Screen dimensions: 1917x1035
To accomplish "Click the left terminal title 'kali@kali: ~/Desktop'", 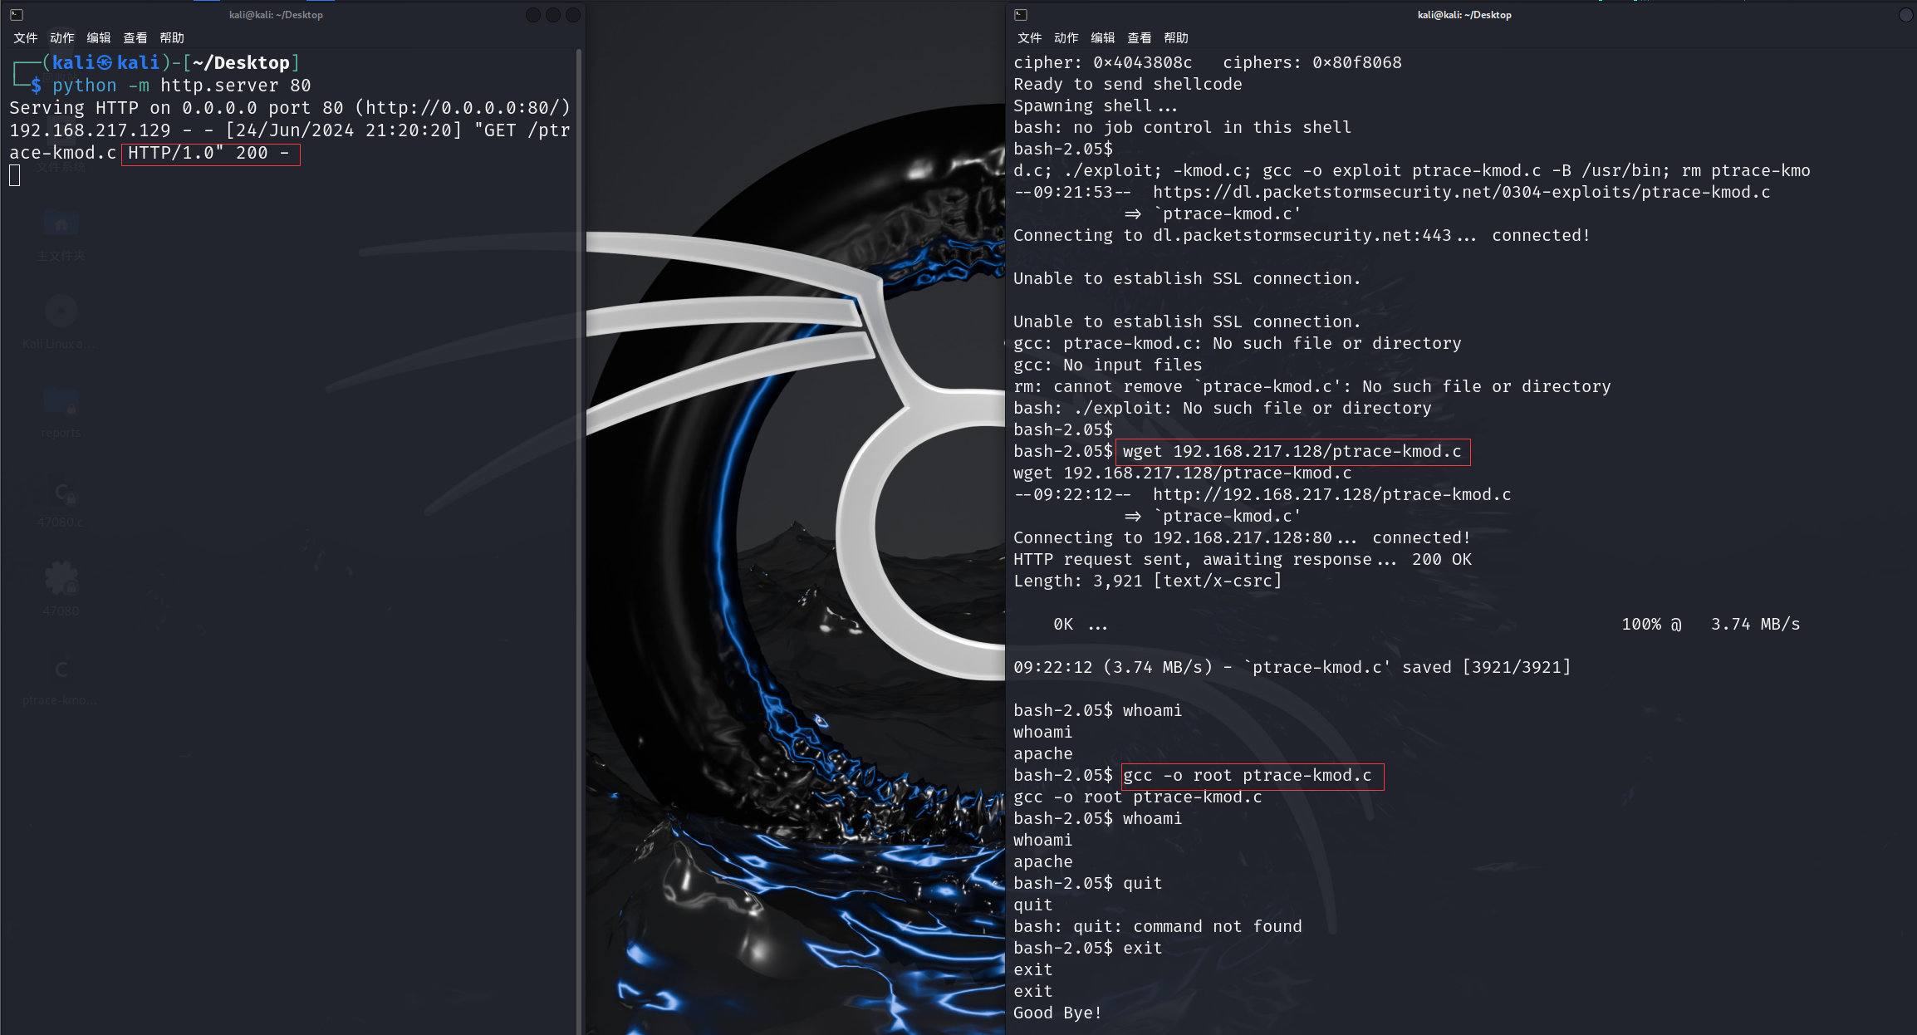I will (x=277, y=15).
